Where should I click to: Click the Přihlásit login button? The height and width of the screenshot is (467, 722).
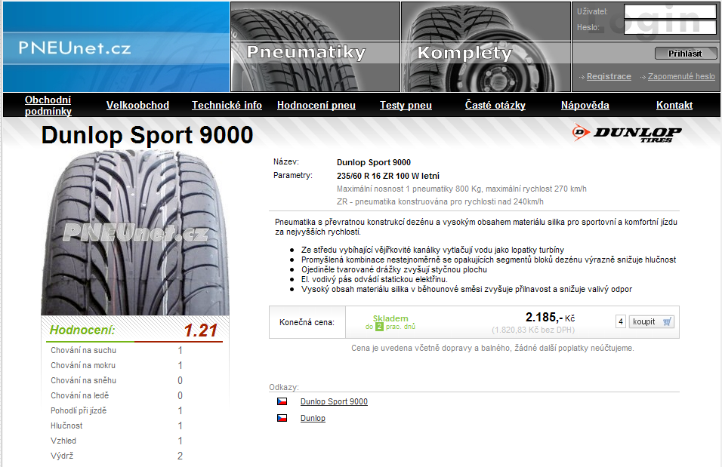(686, 54)
